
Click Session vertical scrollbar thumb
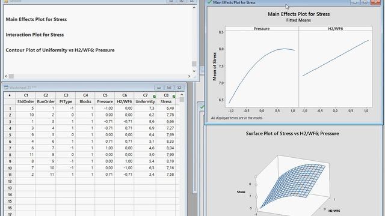[x=194, y=64]
